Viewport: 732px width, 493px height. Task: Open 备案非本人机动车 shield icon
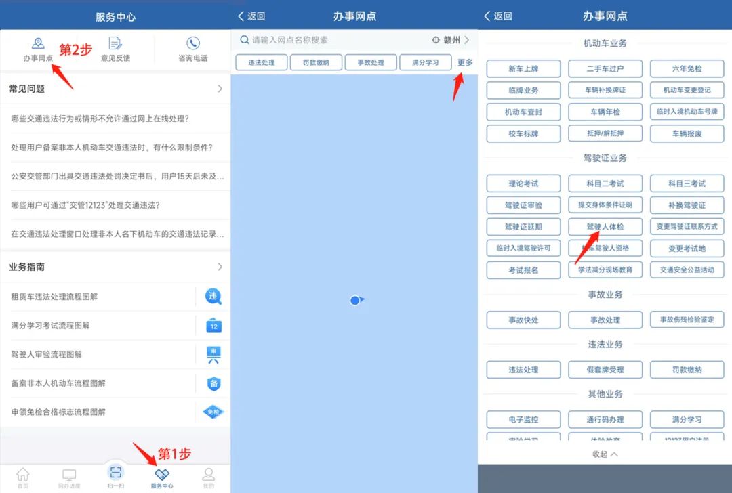click(213, 383)
